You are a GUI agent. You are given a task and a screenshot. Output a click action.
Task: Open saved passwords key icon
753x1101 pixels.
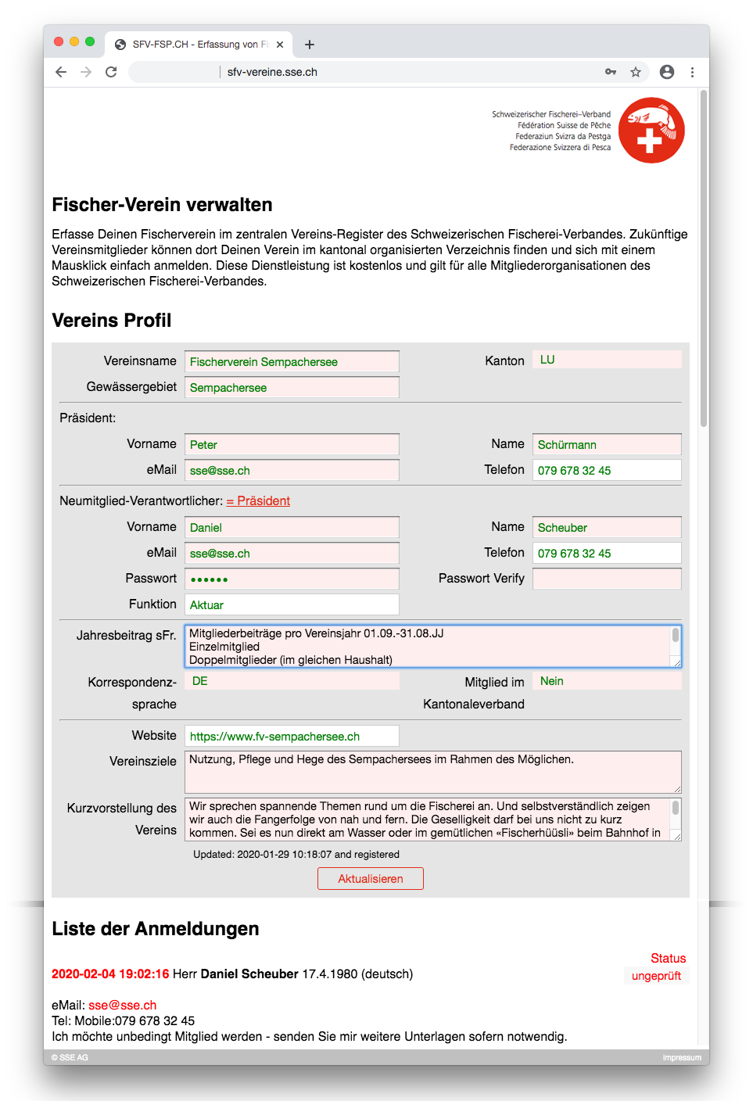611,72
